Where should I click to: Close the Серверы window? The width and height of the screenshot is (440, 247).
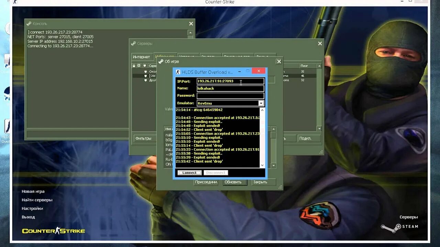[x=320, y=44]
